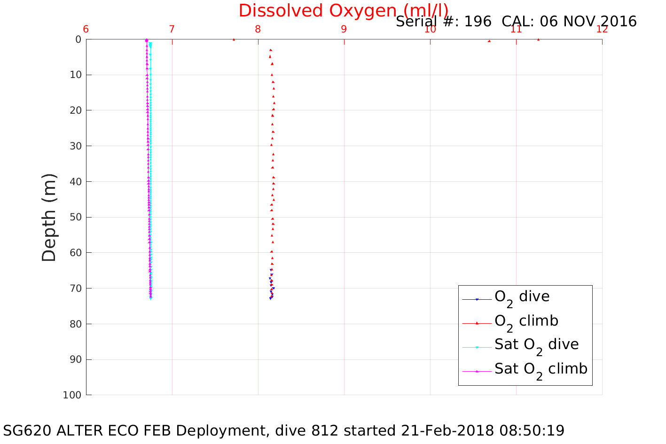Click the depth tick label 80
The height and width of the screenshot is (444, 666).
point(75,324)
